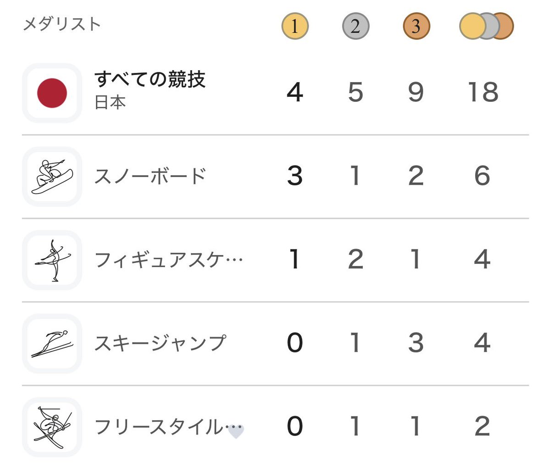551x471 pixels.
Task: Click the メダリスト header label
Action: (x=62, y=24)
